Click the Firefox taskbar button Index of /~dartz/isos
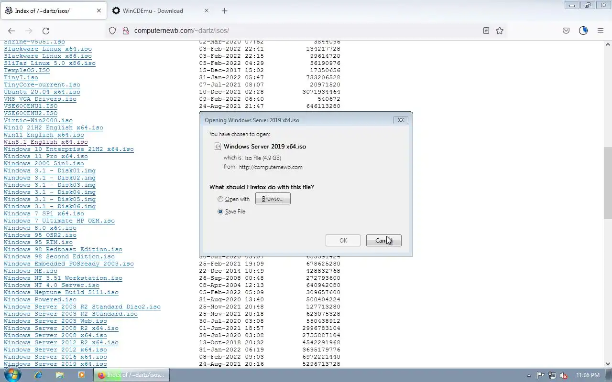Image resolution: width=612 pixels, height=382 pixels. pos(131,375)
